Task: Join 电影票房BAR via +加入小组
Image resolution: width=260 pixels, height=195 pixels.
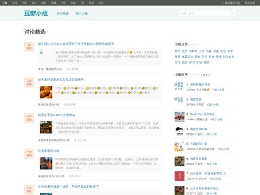Action: click(211, 134)
